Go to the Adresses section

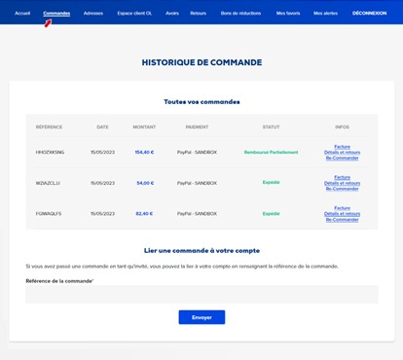coord(93,14)
